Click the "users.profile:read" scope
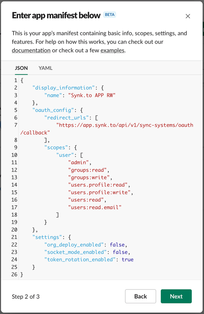The width and height of the screenshot is (204, 314). point(98,185)
